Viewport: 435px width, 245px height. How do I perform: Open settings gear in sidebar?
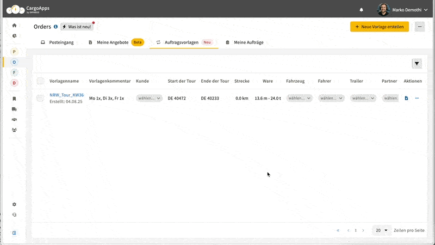15,205
